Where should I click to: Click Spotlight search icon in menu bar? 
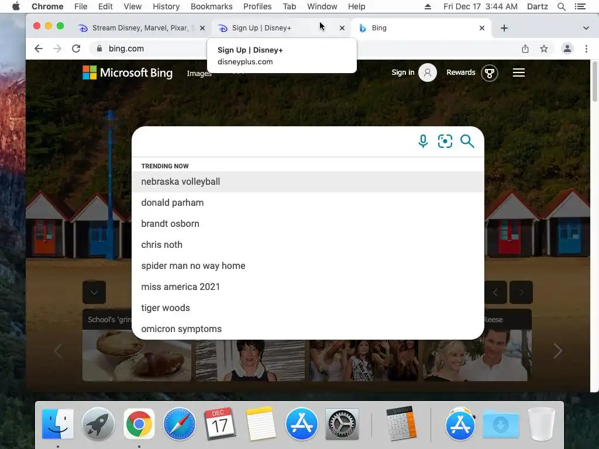pyautogui.click(x=561, y=6)
